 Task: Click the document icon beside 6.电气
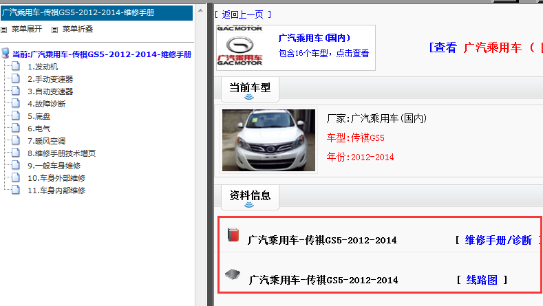click(x=16, y=128)
